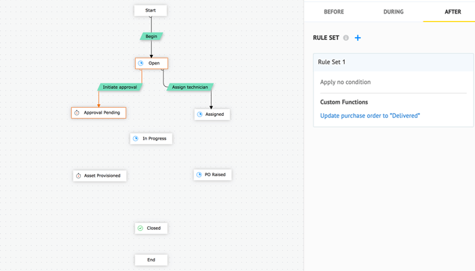
Task: Click the status icon on PO Raised
Action: point(199,175)
